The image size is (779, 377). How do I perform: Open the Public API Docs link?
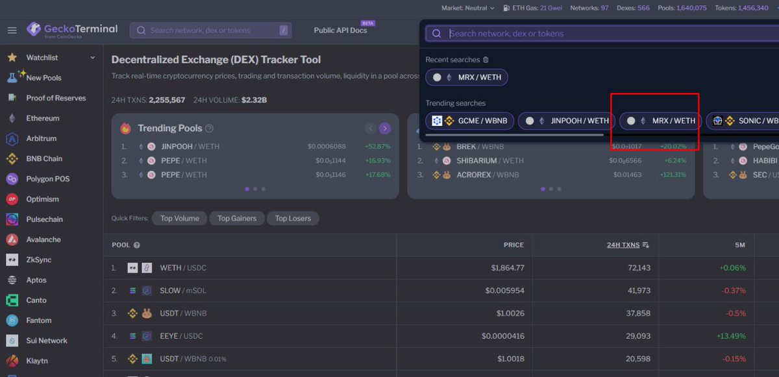click(340, 30)
